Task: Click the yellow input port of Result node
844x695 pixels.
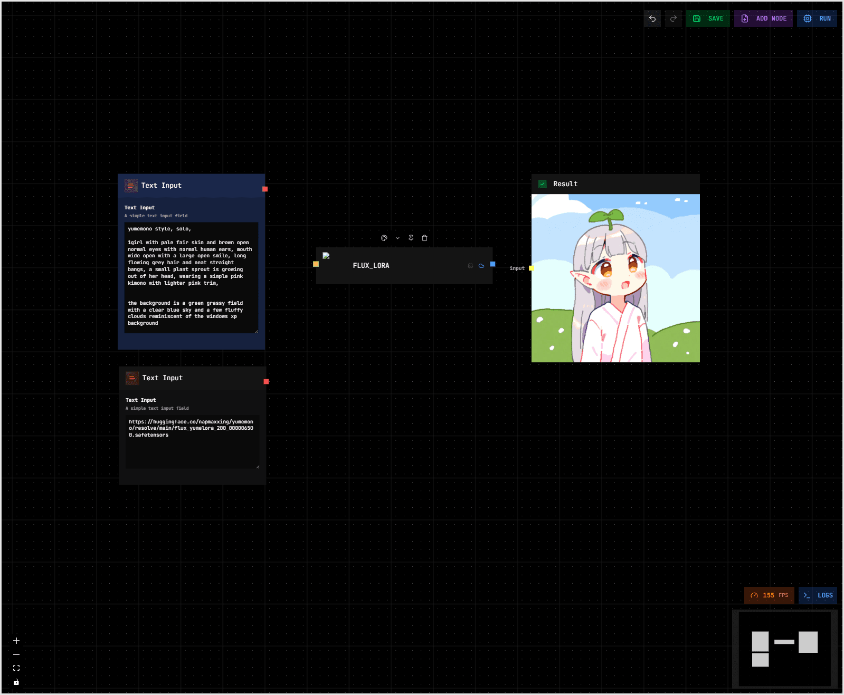Action: 532,268
